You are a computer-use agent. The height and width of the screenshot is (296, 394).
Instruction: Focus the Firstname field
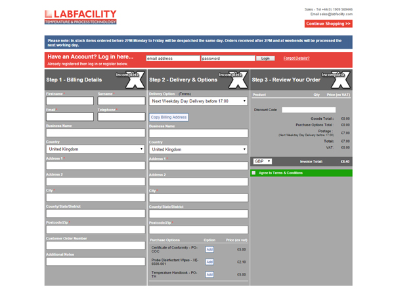coord(70,101)
